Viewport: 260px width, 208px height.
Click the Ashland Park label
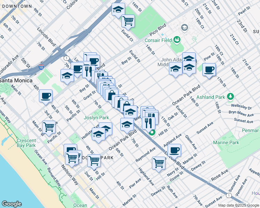[x=211, y=97]
